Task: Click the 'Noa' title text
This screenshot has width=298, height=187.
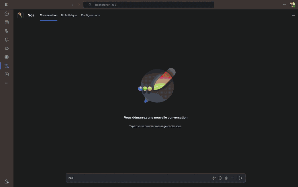Action: (x=31, y=15)
